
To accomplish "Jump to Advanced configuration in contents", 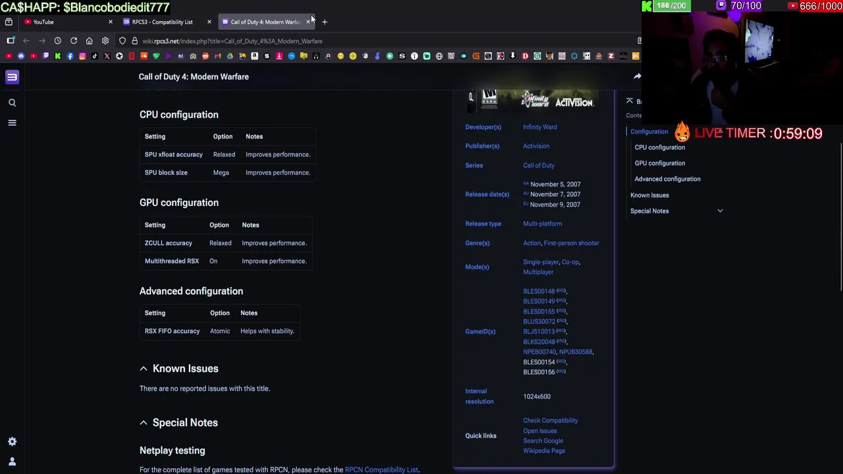I will (668, 179).
